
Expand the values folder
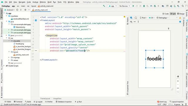pyautogui.click(x=9, y=60)
